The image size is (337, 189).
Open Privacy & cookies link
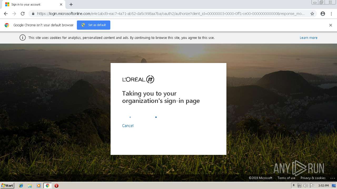point(313,178)
